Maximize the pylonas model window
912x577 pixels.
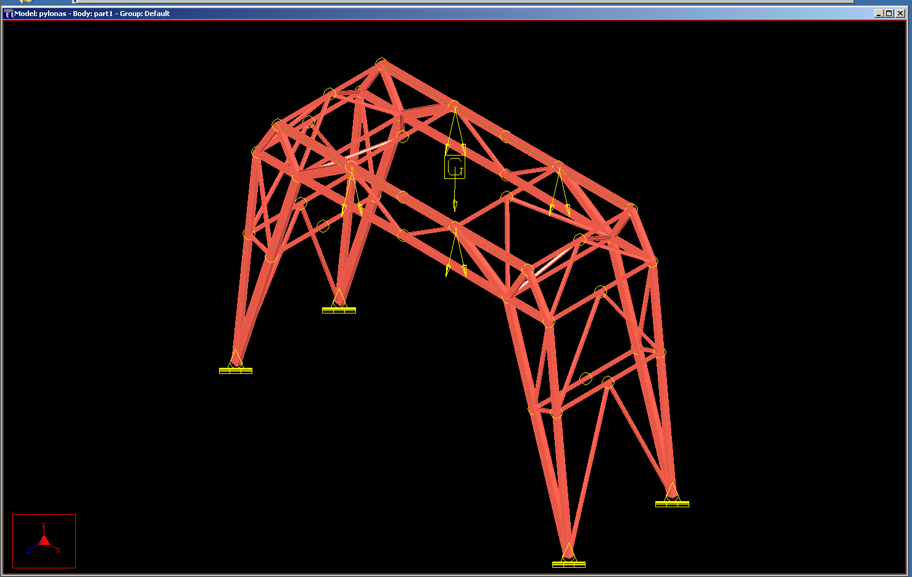[889, 14]
